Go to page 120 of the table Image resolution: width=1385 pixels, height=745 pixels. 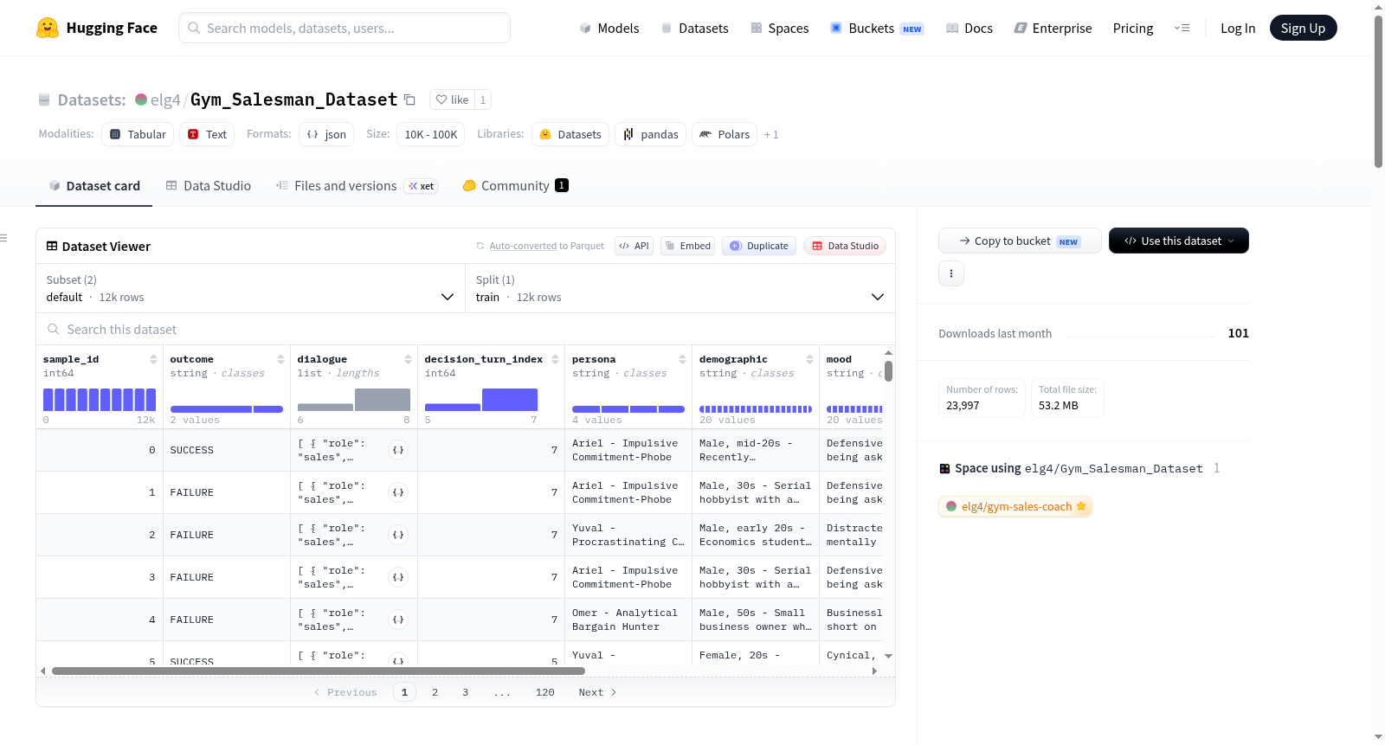tap(545, 692)
